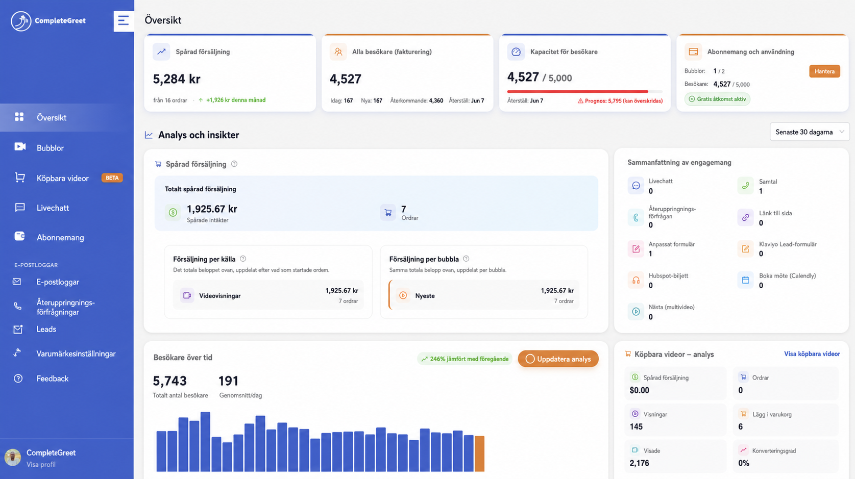
Task: Click the Totalt antal besökare value 5,743
Action: tap(170, 381)
